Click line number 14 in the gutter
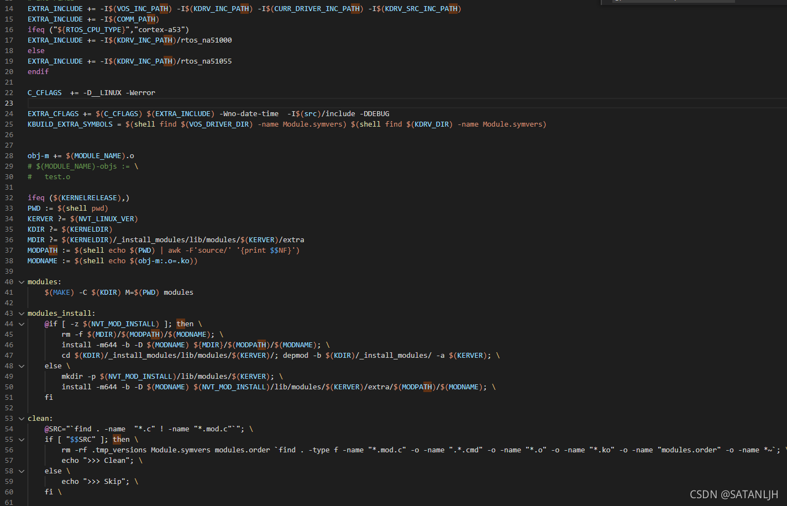Image resolution: width=787 pixels, height=506 pixels. tap(9, 9)
